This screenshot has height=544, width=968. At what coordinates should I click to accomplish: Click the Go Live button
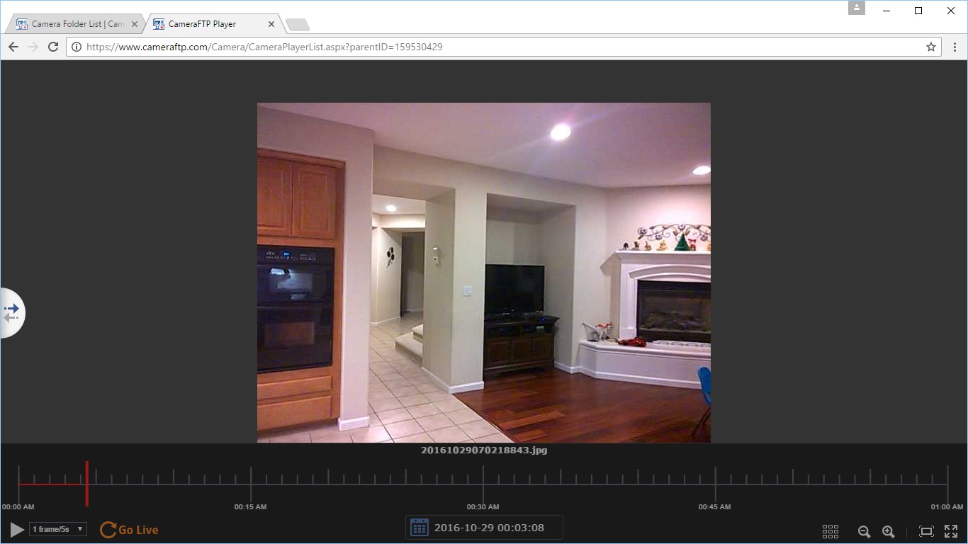point(128,528)
